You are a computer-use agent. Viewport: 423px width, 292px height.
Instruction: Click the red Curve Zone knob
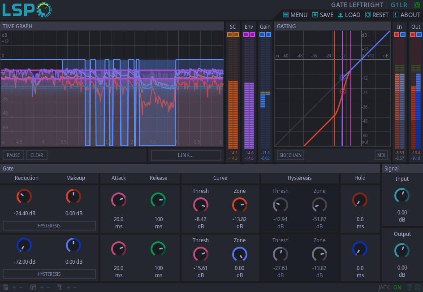[240, 205]
